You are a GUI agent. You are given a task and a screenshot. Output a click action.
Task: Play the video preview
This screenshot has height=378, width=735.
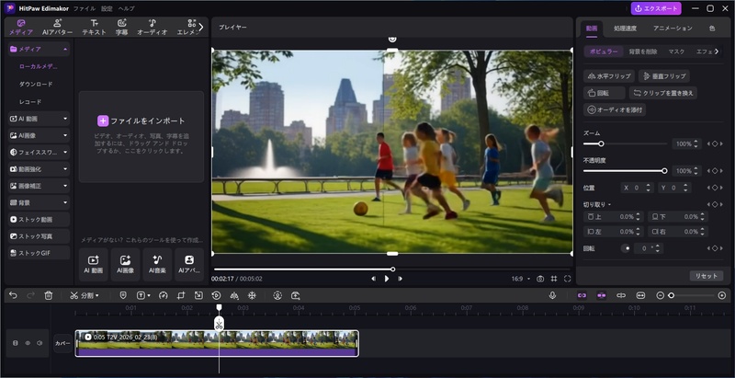tap(387, 279)
